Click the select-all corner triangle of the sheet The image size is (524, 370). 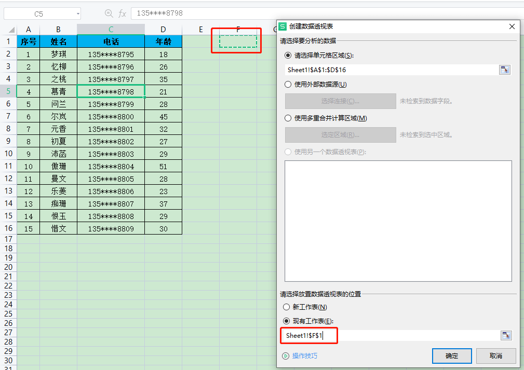[x=11, y=30]
